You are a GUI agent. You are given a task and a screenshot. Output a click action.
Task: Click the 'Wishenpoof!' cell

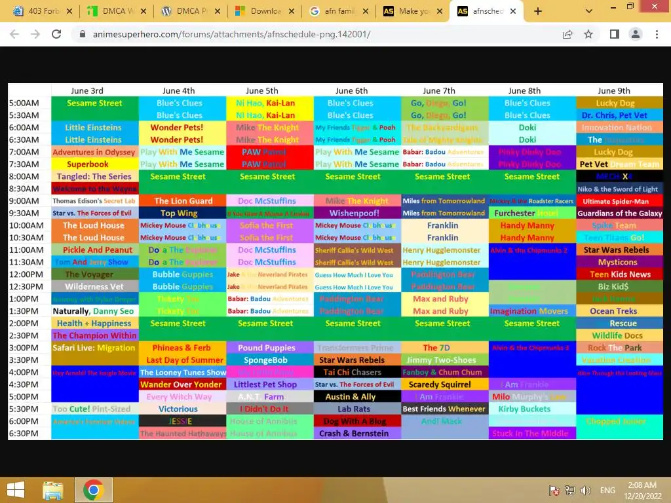pos(357,213)
